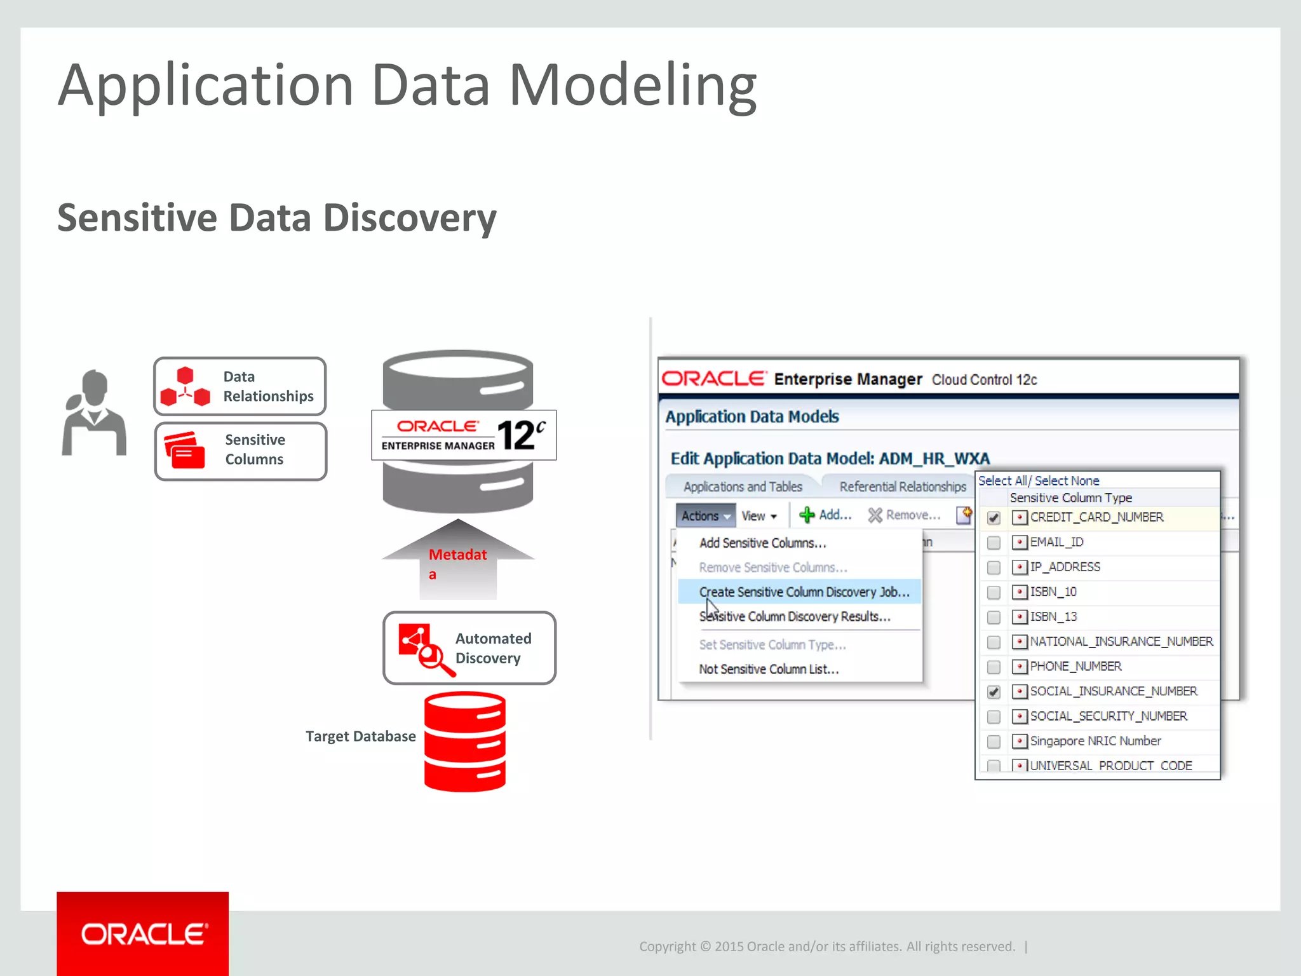Click the Singapore NRIC Number type icon
1301x976 pixels.
click(x=1020, y=741)
